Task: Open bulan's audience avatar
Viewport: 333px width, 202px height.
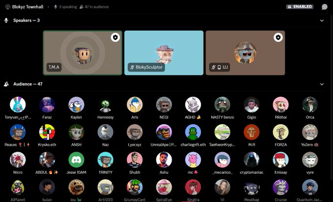Action: 47,187
